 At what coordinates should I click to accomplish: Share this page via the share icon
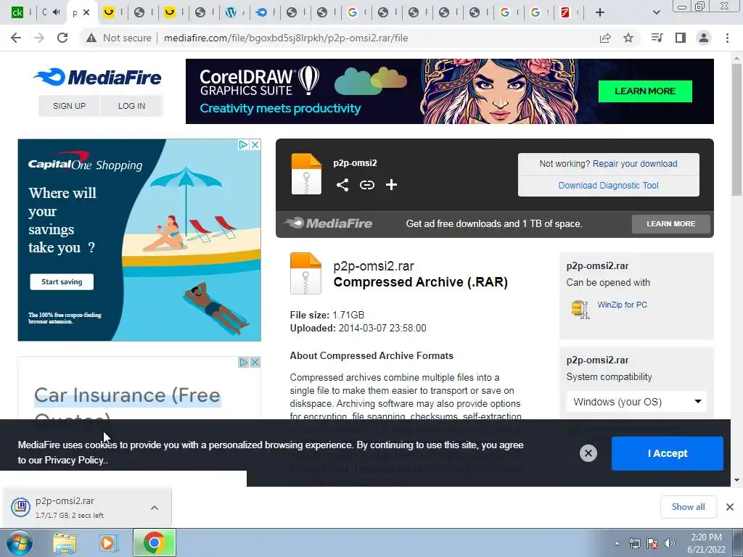click(605, 38)
